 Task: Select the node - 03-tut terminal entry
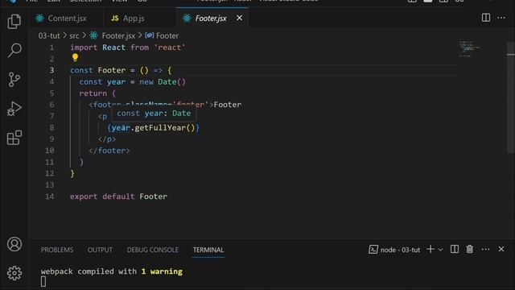coord(394,250)
